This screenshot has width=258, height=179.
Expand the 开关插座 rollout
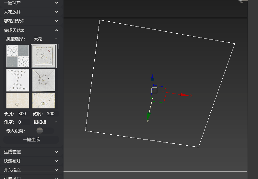(x=31, y=170)
